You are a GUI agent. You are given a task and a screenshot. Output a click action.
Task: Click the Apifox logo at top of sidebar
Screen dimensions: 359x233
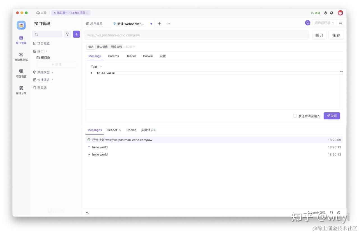[x=21, y=25]
